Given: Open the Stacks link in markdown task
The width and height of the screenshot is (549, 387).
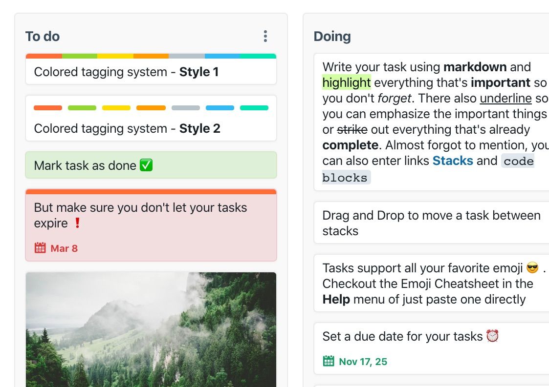Looking at the screenshot, I should tap(453, 161).
